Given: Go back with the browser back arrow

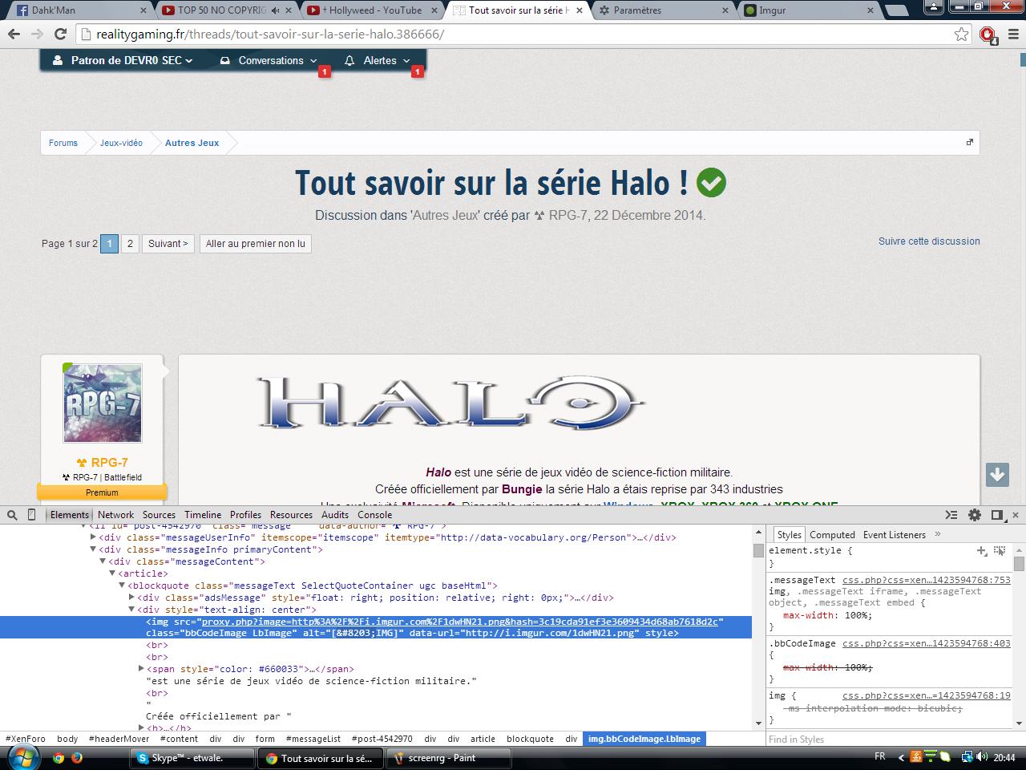Looking at the screenshot, I should [x=14, y=34].
